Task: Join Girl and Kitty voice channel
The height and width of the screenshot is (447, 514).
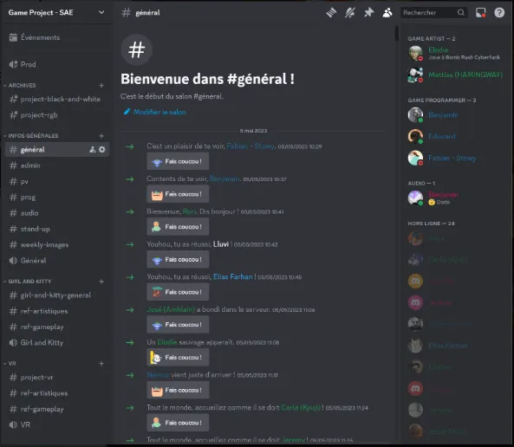Action: pyautogui.click(x=56, y=343)
